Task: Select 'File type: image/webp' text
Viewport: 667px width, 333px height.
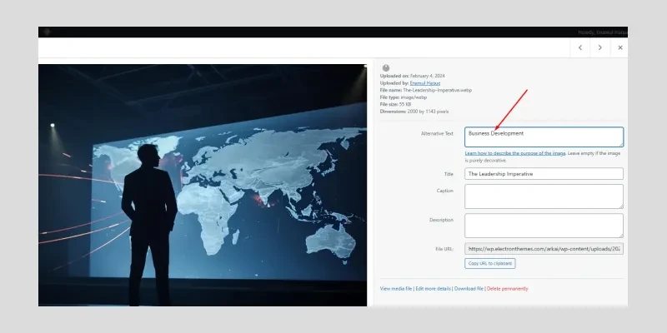Action: 404,97
